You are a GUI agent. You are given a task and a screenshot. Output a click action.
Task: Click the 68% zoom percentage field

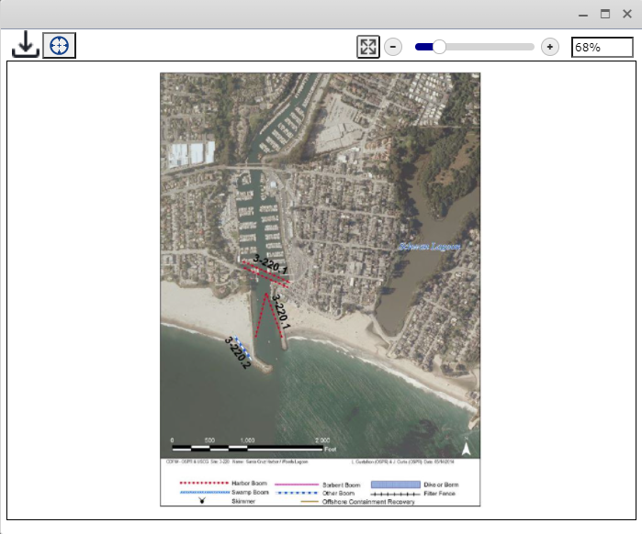click(602, 47)
